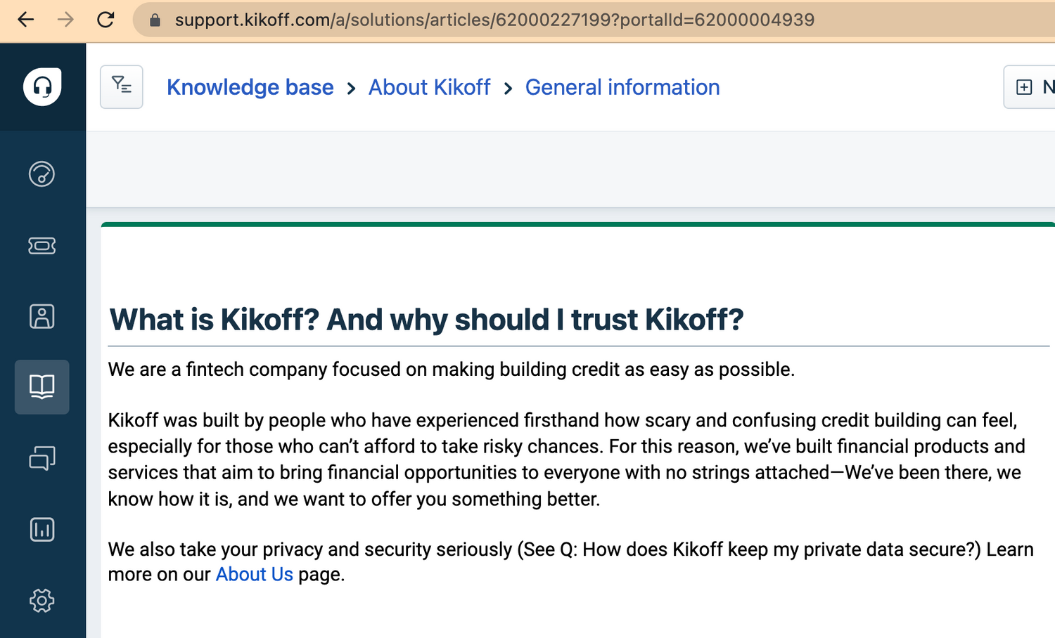This screenshot has height=638, width=1055.
Task: Select the Solutions book icon
Action: [x=42, y=386]
